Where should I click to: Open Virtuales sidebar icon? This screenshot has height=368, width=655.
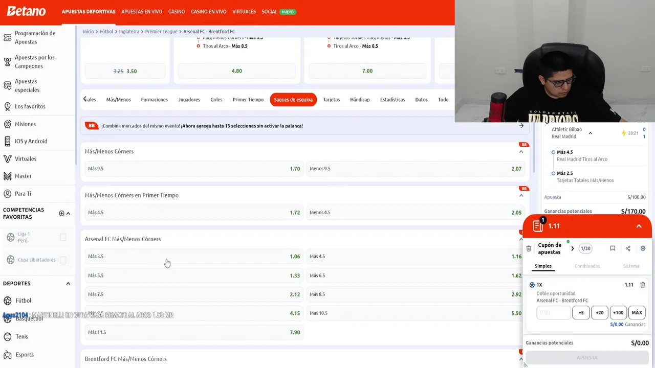pyautogui.click(x=7, y=159)
